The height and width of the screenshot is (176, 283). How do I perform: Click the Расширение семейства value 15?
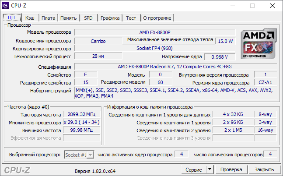click(x=86, y=82)
